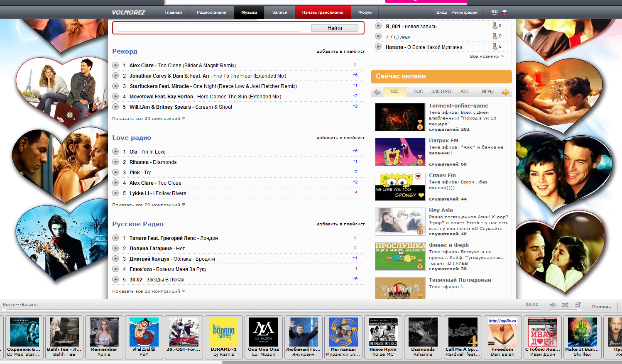Open Спанч Fm station thumbnail
Viewport: 622px width, 364px height.
(400, 187)
